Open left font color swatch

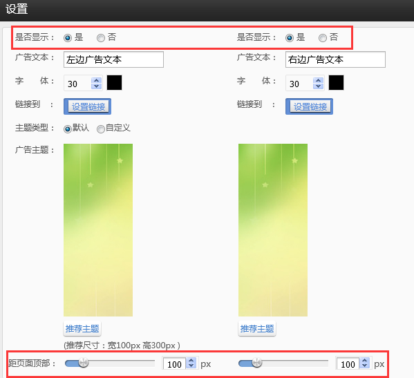(x=114, y=83)
